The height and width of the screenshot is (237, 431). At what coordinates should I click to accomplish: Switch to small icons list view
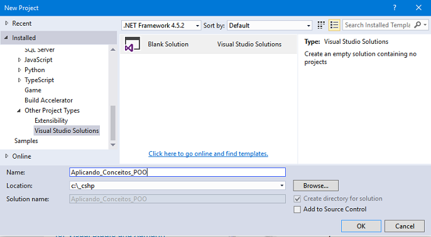pos(334,25)
